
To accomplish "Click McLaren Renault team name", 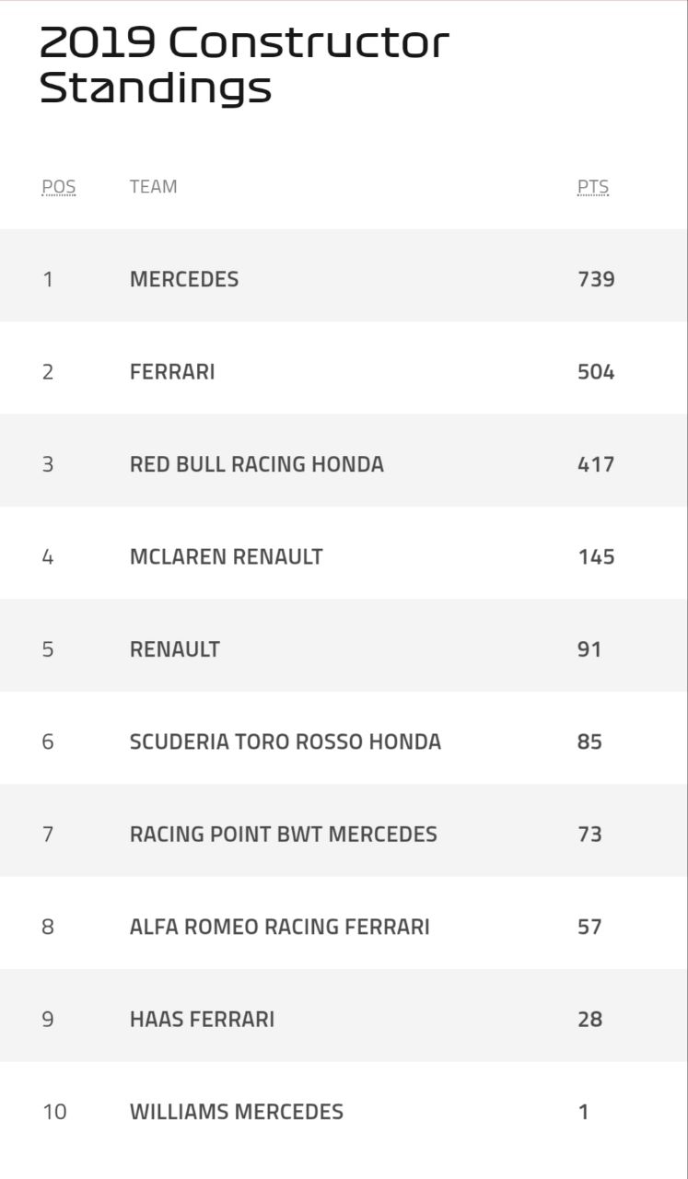I will tap(226, 556).
